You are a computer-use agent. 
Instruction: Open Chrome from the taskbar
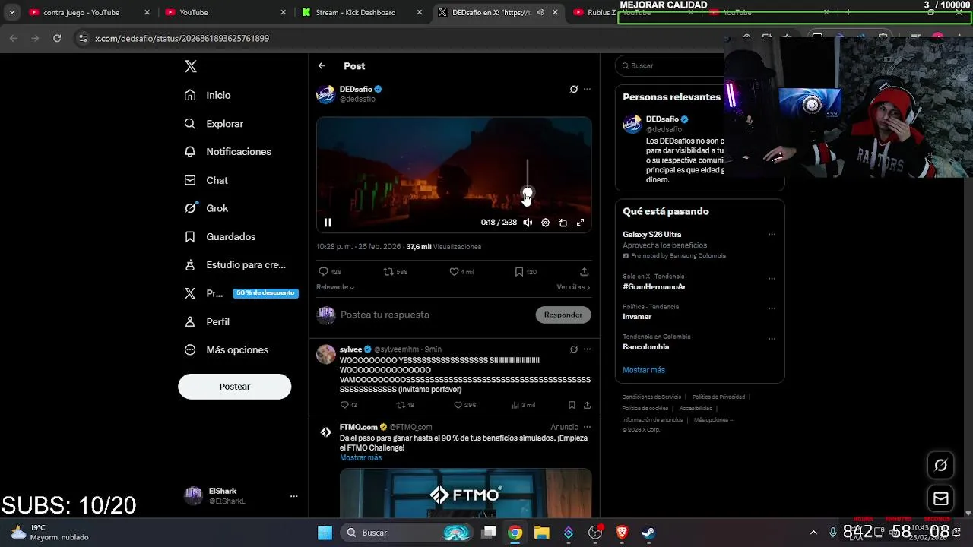point(515,533)
